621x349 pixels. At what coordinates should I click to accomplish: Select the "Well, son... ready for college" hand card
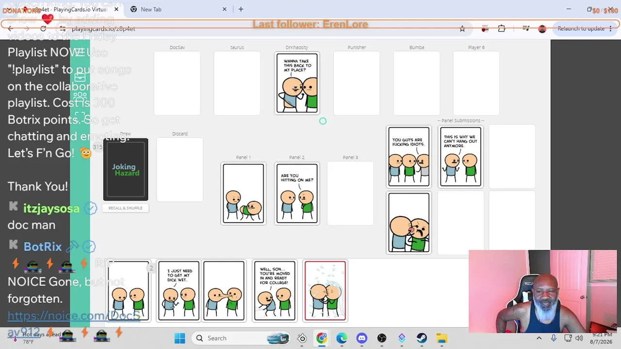275,291
